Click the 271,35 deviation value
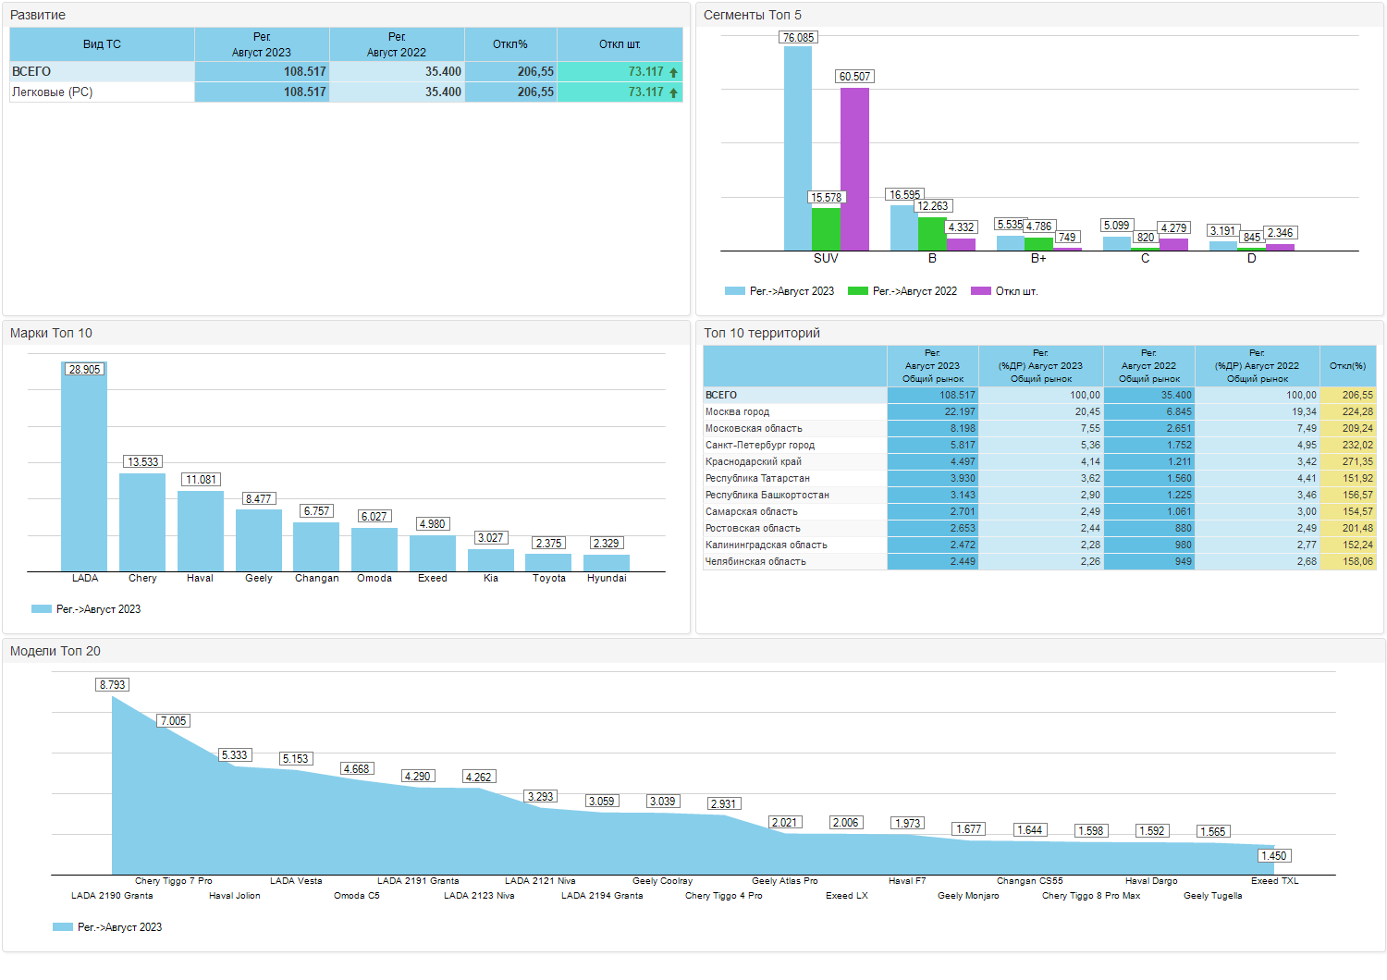 point(1357,461)
